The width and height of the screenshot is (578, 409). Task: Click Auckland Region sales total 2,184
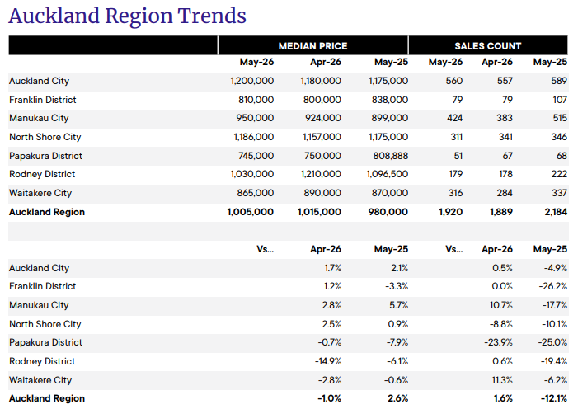[556, 212]
